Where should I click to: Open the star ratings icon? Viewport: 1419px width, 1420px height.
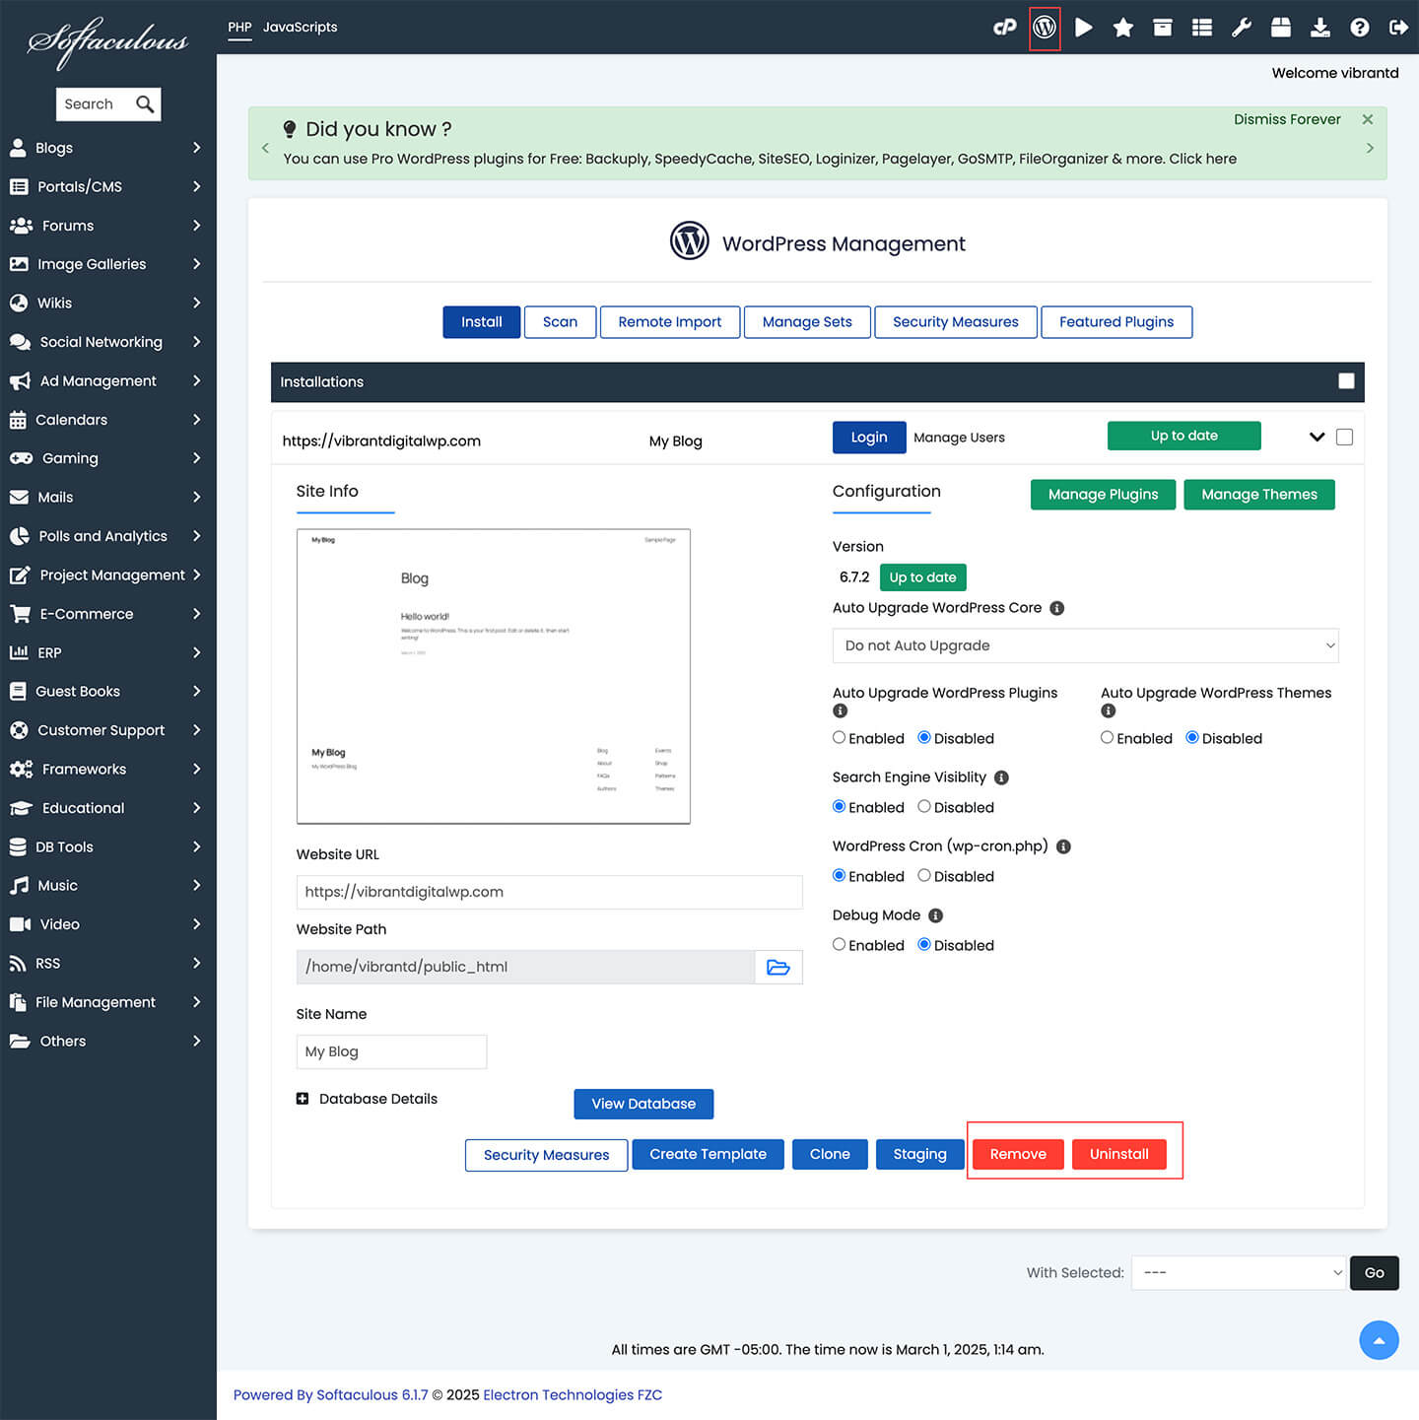[x=1123, y=28]
